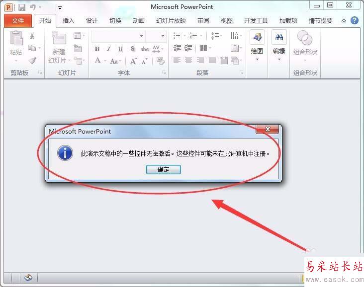Click the Save icon in quick access toolbar
Viewport: 364px width, 287px height.
tap(22, 7)
